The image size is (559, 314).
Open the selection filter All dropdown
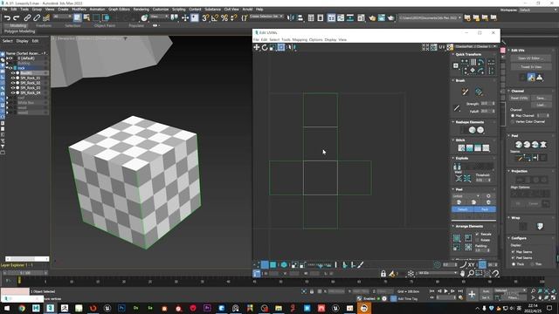click(62, 17)
